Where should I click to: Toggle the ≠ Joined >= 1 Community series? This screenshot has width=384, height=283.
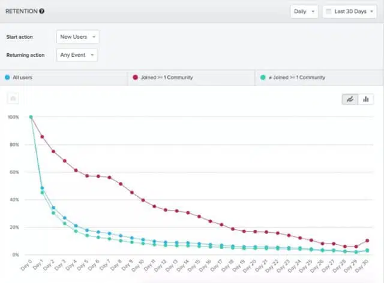296,78
